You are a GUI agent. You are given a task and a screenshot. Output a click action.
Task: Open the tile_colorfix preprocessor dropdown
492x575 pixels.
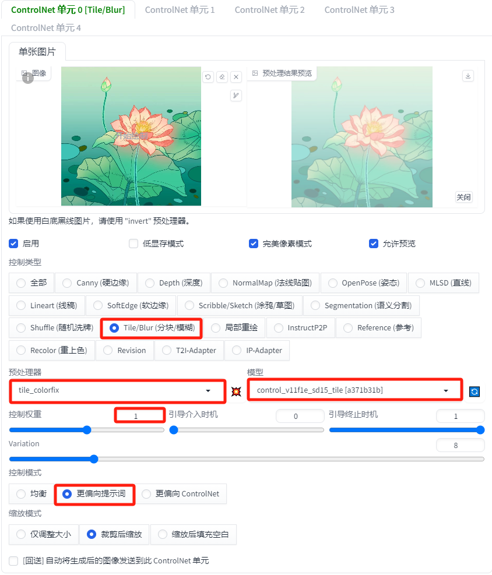[x=117, y=390]
